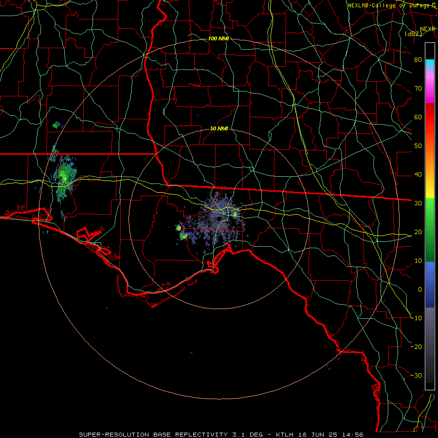This screenshot has width=438, height=438.
Task: Click the 20 dBZ scale value
Action: click(x=418, y=232)
